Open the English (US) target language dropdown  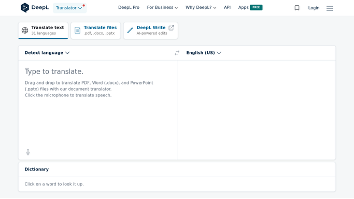[x=204, y=53]
